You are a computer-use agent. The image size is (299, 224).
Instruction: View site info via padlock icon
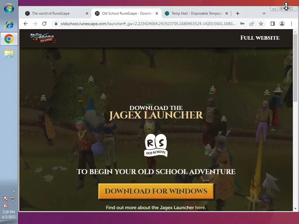click(x=56, y=24)
